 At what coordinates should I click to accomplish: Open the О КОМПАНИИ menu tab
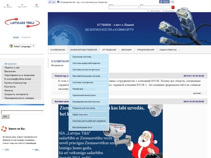point(58,50)
